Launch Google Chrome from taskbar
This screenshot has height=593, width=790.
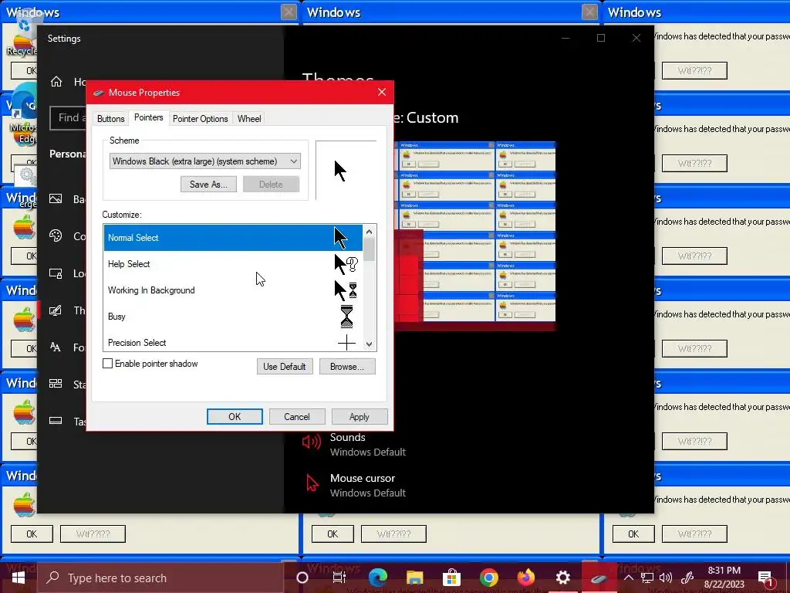[488, 578]
